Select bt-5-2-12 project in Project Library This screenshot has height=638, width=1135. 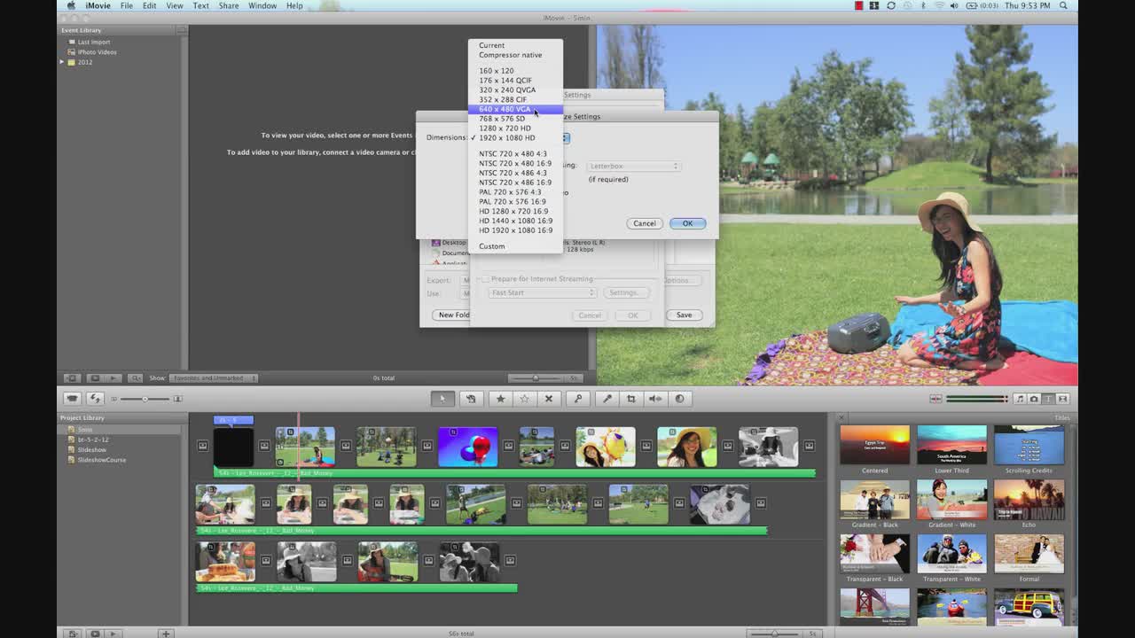(93, 440)
